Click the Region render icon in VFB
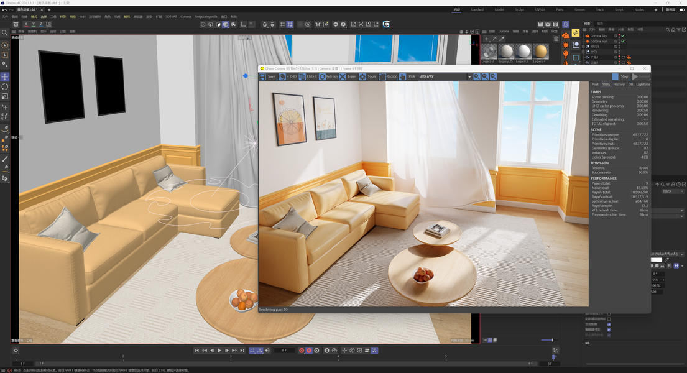This screenshot has width=687, height=373. pyautogui.click(x=382, y=76)
